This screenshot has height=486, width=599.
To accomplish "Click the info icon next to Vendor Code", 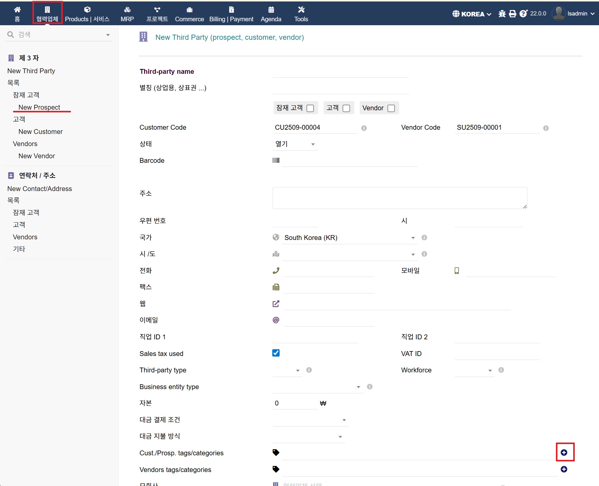I will pos(546,128).
